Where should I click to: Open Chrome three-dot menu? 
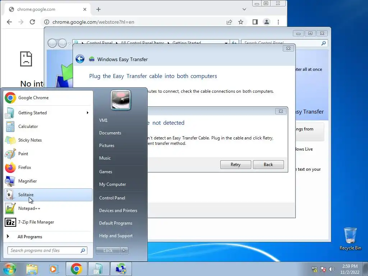pos(279,22)
